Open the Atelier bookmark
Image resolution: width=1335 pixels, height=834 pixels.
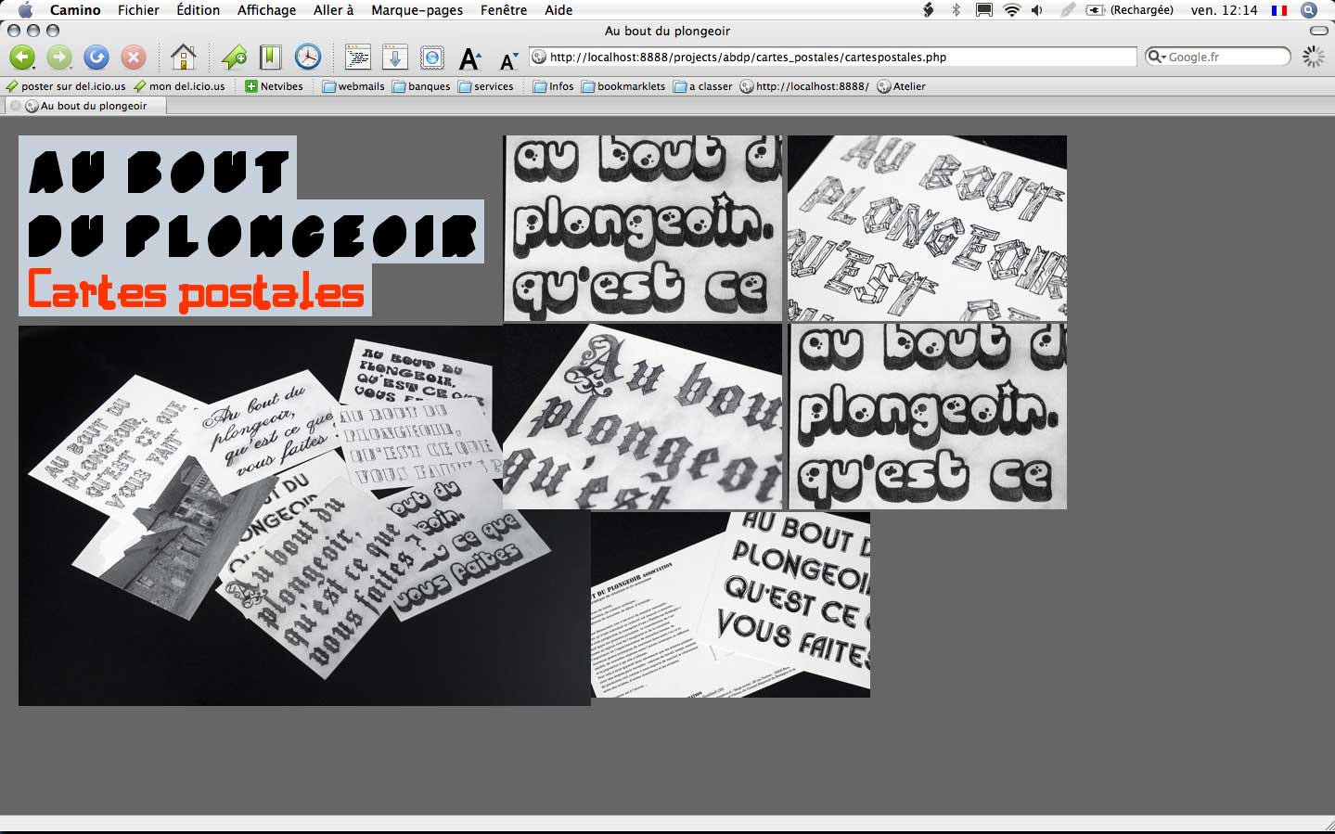point(902,86)
